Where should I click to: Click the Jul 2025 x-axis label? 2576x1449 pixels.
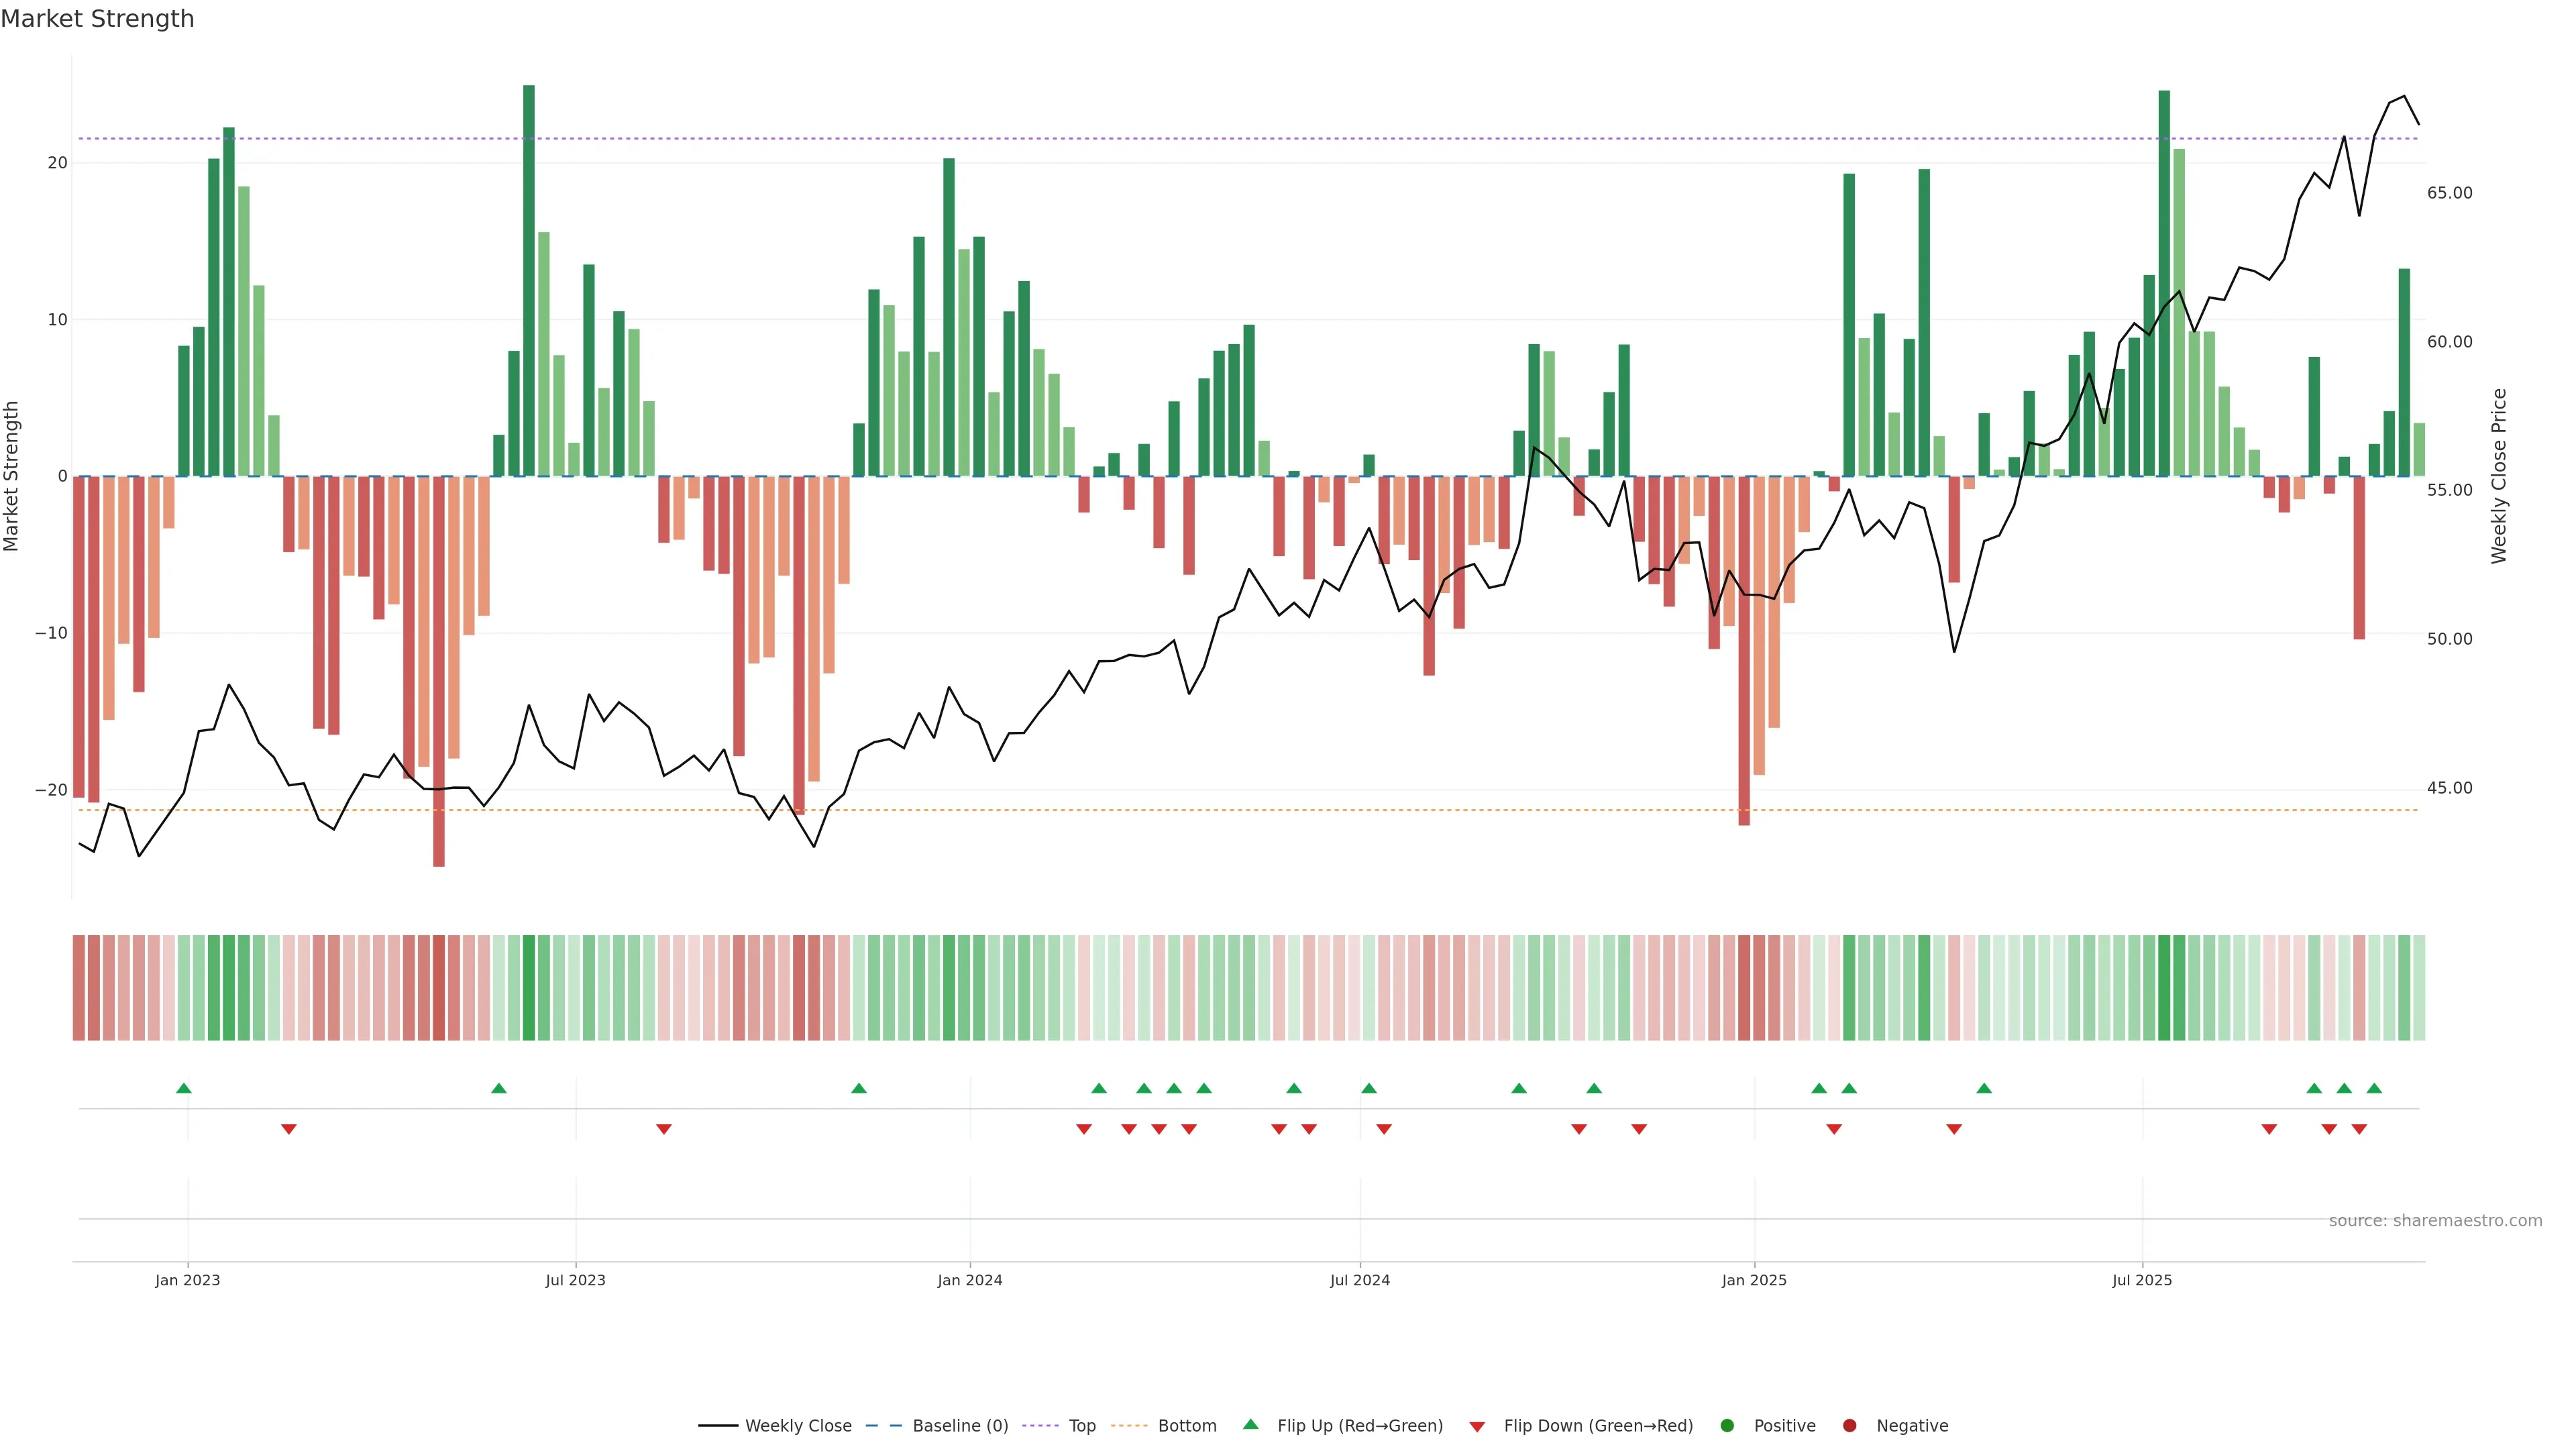coord(2142,1280)
